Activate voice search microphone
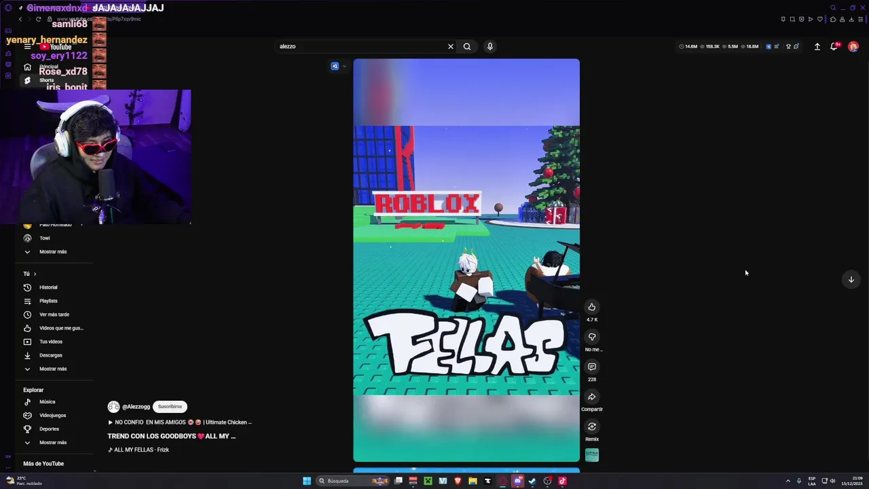 [x=489, y=46]
